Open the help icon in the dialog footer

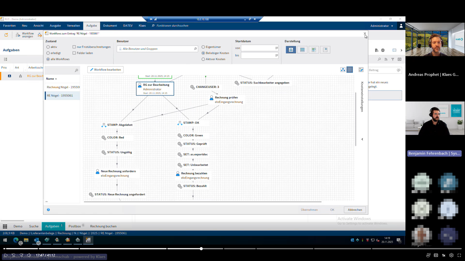[48, 210]
